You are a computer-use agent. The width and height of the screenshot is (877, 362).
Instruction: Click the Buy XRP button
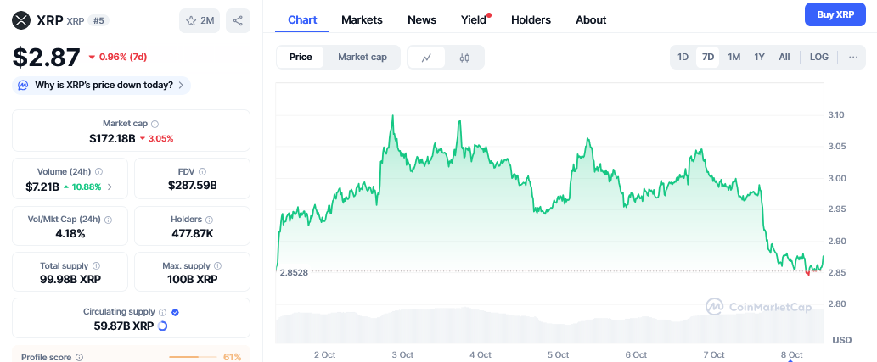(835, 15)
